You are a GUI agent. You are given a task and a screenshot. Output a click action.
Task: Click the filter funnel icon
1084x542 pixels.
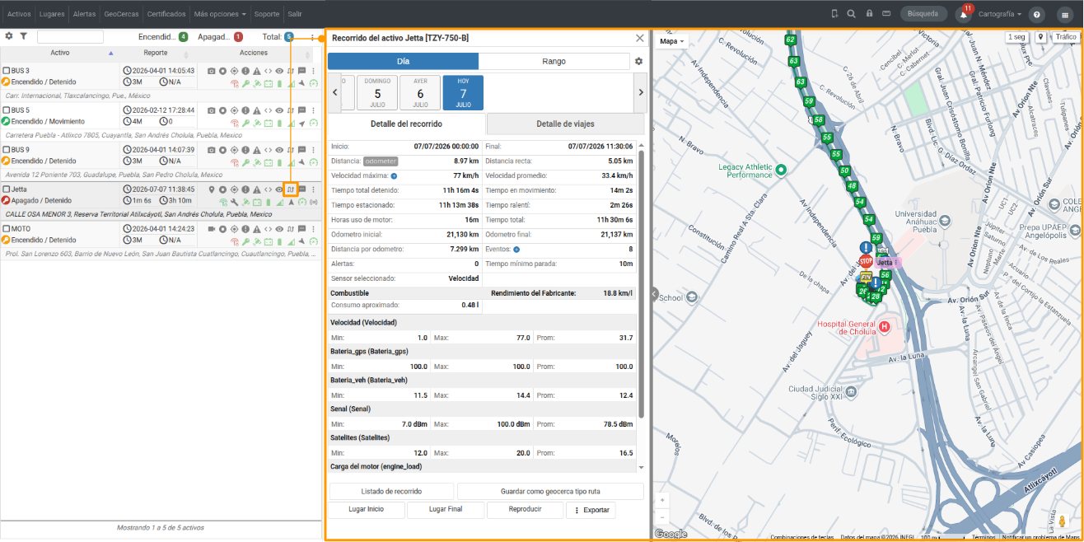pos(24,36)
